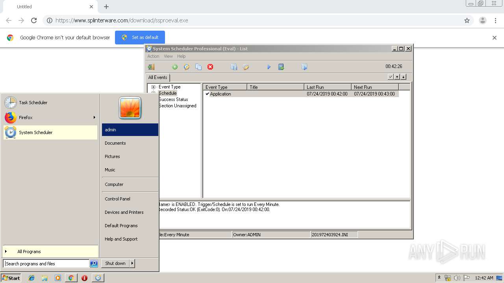Open the Help menu in System Scheduler

pyautogui.click(x=181, y=56)
